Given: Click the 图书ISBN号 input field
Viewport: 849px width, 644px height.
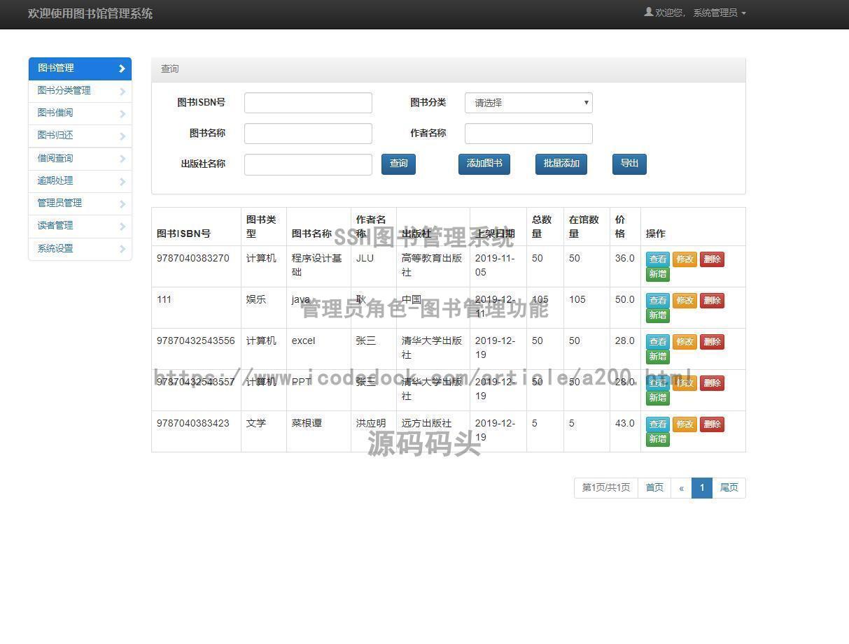Looking at the screenshot, I should (307, 102).
